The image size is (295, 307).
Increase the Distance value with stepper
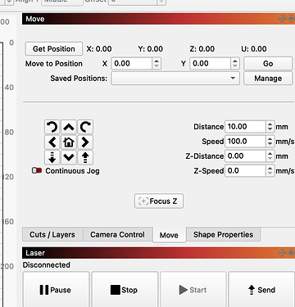pos(270,124)
